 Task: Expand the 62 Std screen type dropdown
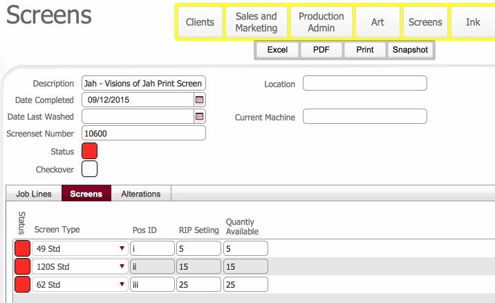click(x=122, y=284)
